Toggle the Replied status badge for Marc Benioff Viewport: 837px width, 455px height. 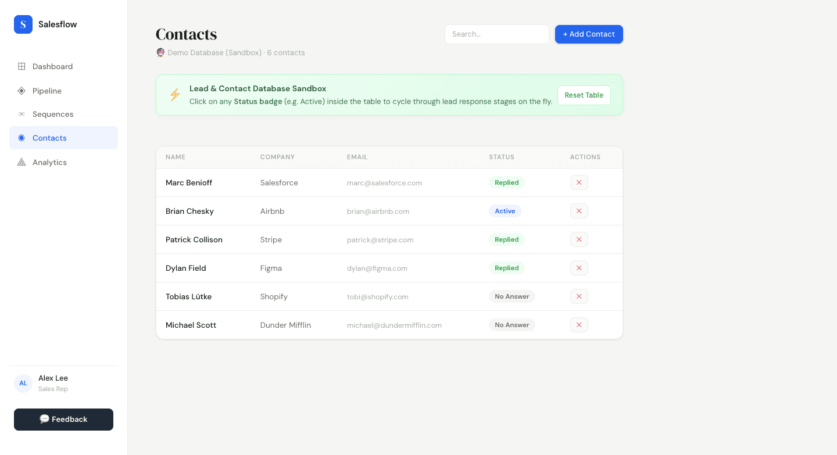pyautogui.click(x=507, y=182)
